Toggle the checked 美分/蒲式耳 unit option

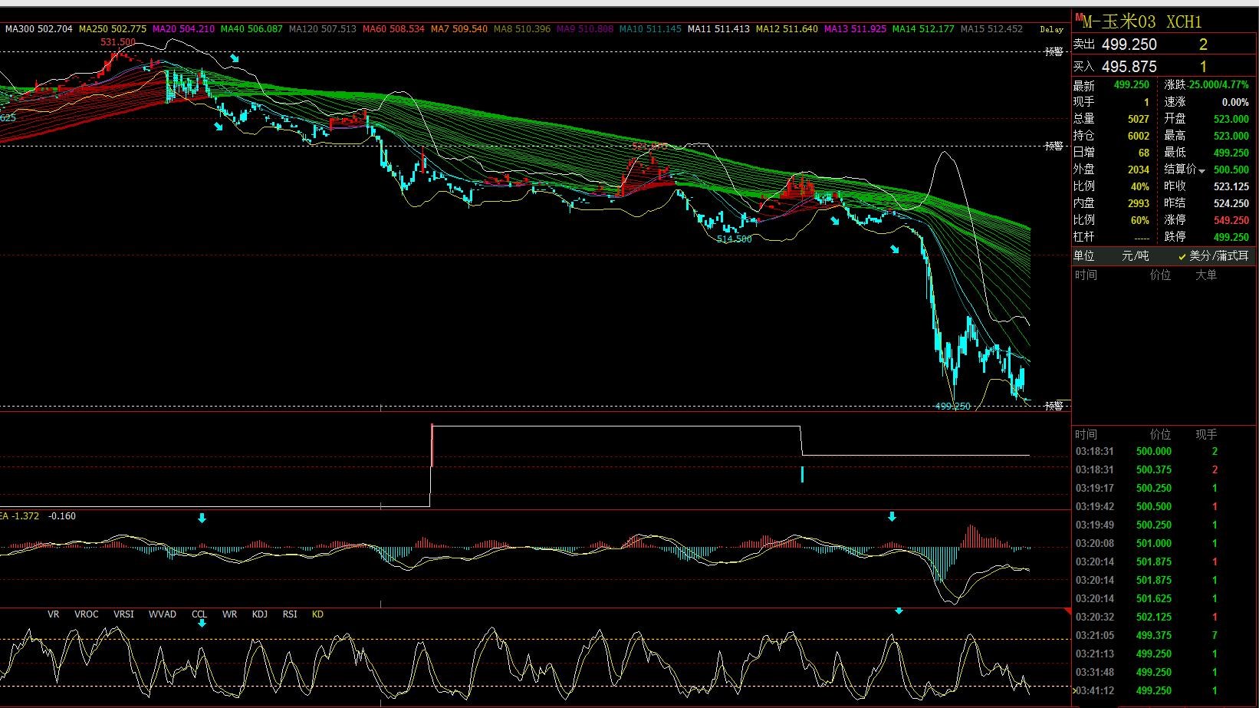1213,256
